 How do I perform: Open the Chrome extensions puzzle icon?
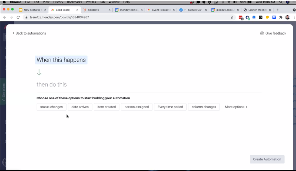click(281, 17)
